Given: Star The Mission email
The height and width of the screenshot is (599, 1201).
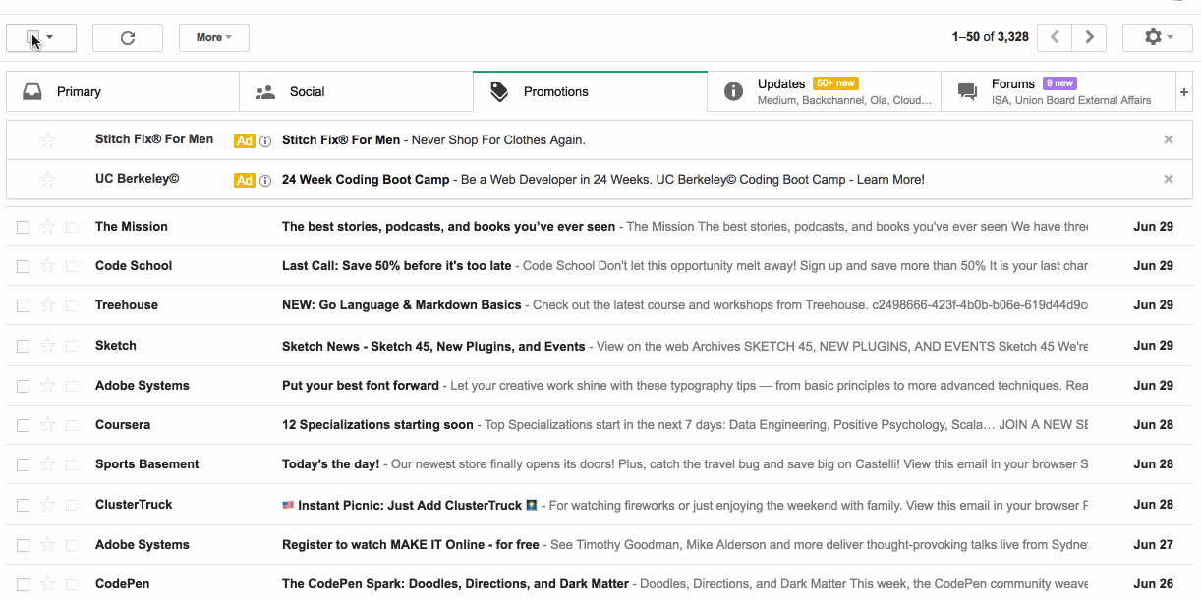Looking at the screenshot, I should pyautogui.click(x=47, y=227).
